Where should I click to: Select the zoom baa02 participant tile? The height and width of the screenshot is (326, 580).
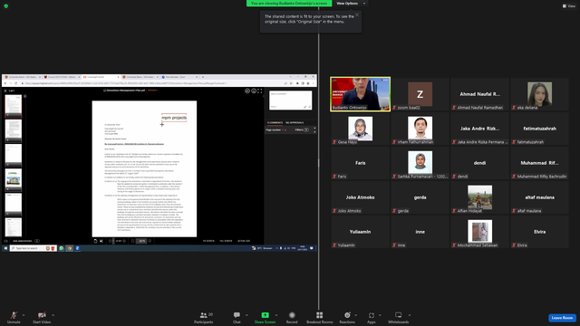point(420,94)
